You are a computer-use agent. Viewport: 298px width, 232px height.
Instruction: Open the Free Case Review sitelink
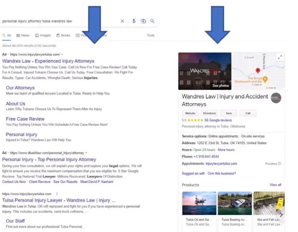click(25, 119)
